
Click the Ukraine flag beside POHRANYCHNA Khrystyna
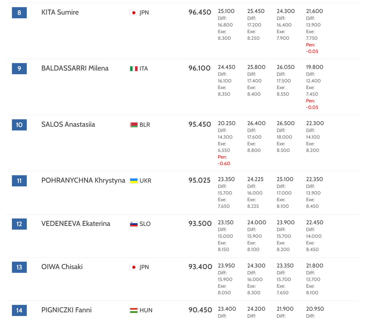pos(134,181)
